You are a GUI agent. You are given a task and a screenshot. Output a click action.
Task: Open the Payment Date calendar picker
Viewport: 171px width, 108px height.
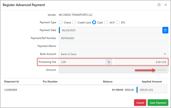pos(165,30)
